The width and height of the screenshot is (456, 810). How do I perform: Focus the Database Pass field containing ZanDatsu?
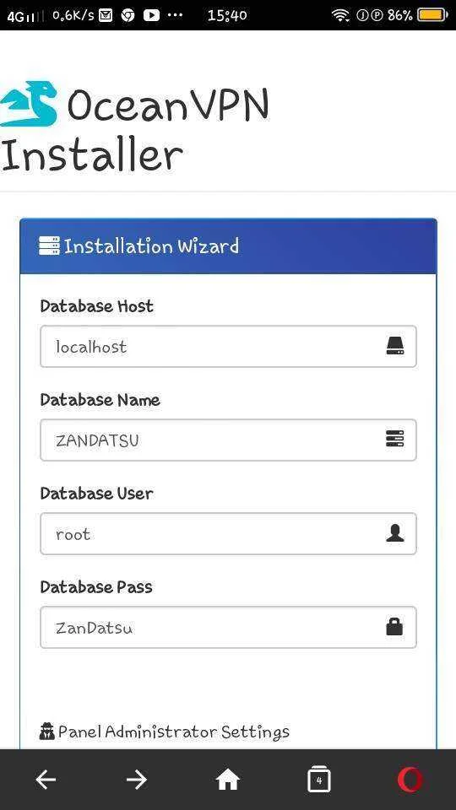[228, 627]
